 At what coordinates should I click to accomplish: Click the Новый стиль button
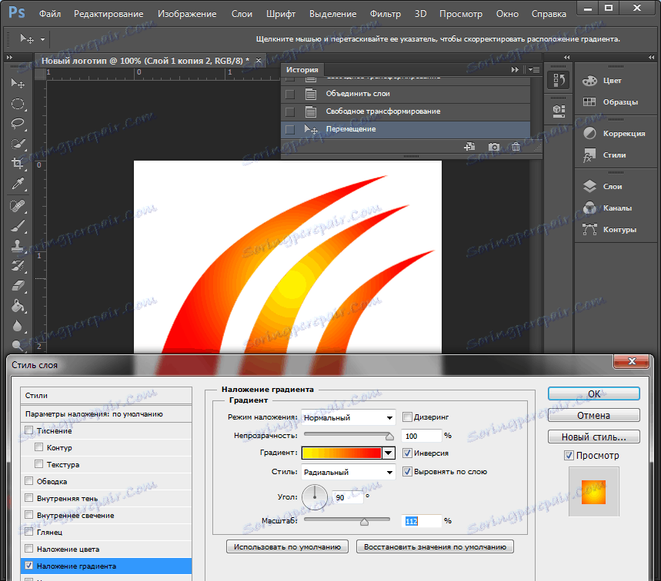click(593, 437)
